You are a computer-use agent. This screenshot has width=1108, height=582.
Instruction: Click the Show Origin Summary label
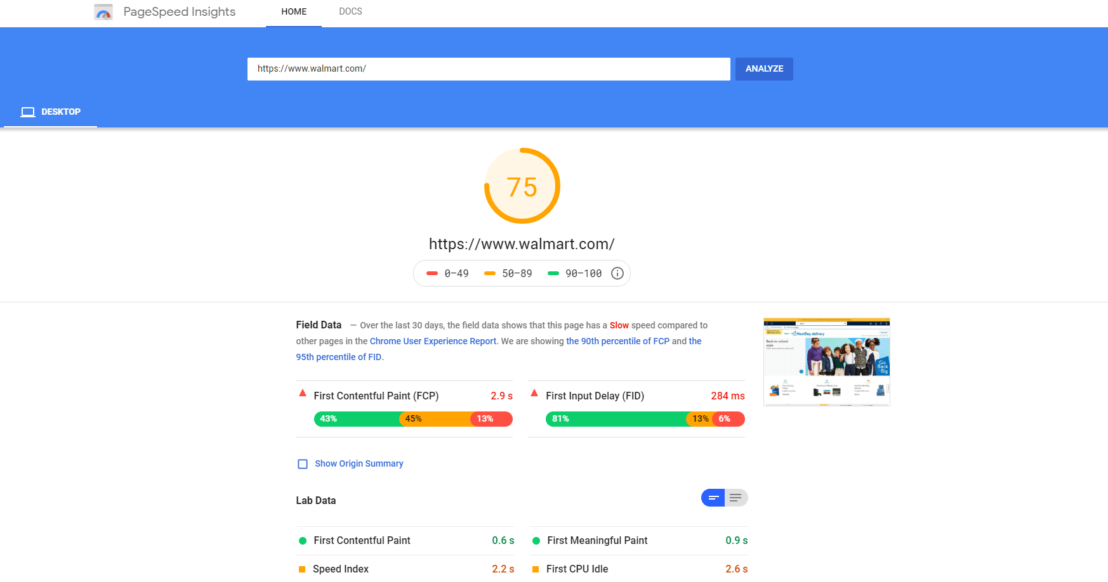click(x=359, y=464)
